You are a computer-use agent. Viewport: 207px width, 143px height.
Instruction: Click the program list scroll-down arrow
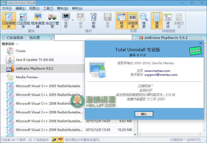[x=135, y=134]
